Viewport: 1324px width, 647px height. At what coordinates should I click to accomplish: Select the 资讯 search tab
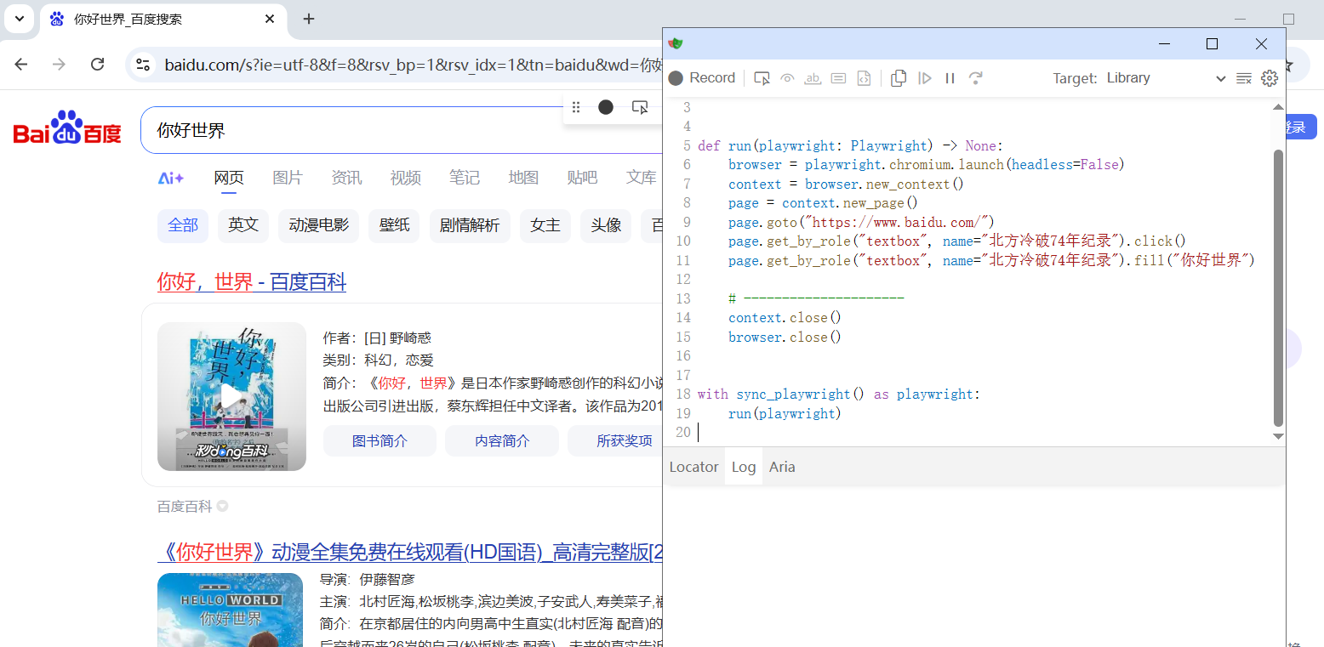tap(346, 178)
